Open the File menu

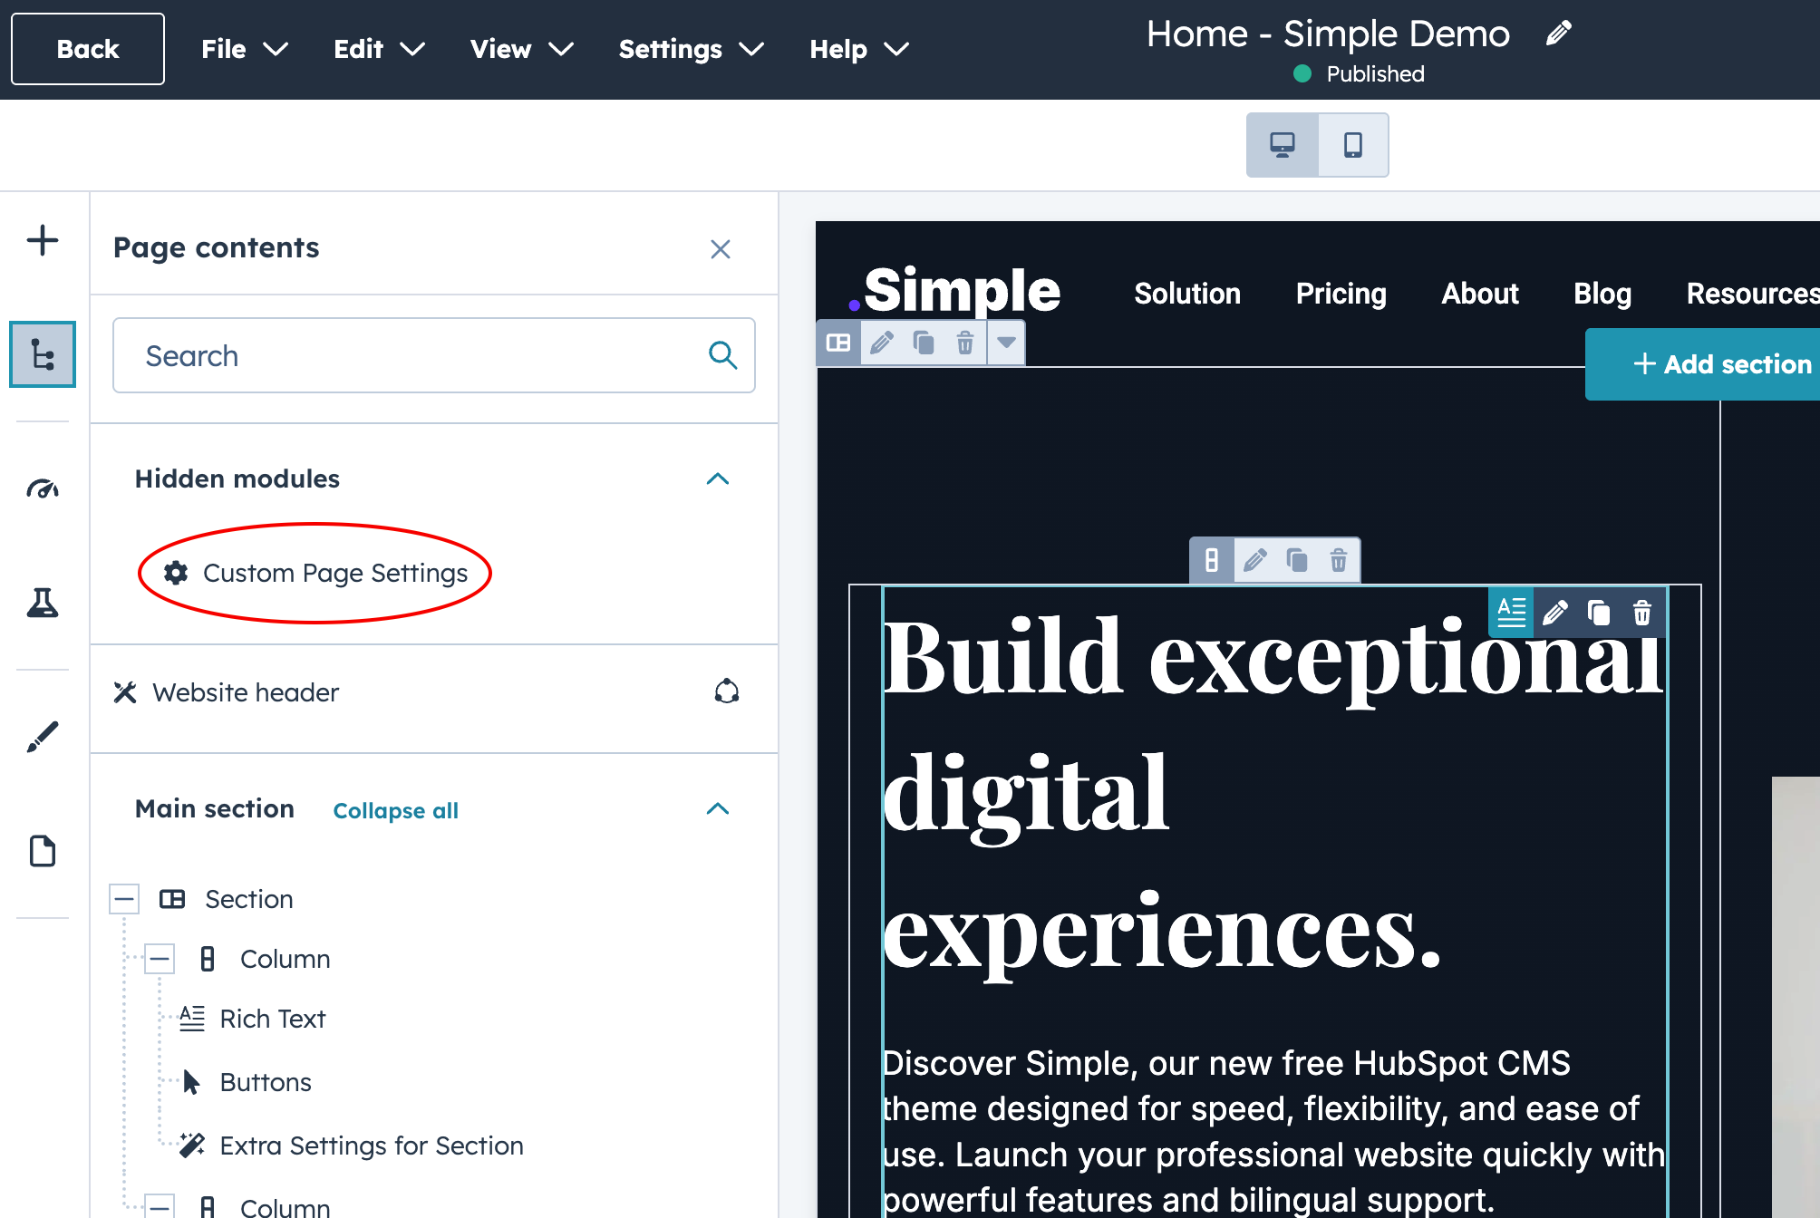[242, 49]
